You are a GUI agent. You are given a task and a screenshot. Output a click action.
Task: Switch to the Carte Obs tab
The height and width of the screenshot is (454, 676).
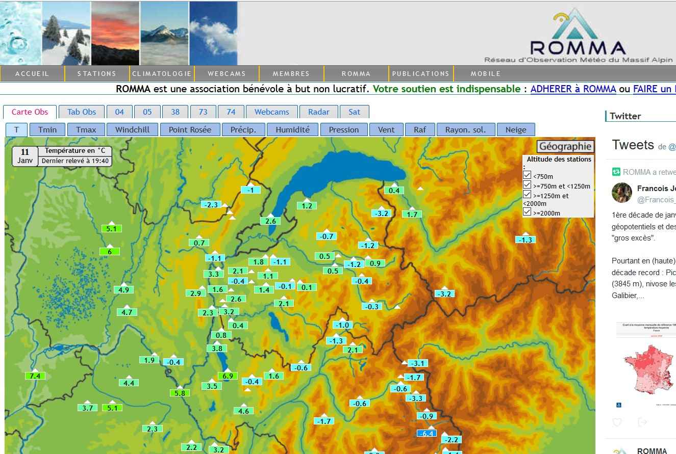tap(30, 112)
